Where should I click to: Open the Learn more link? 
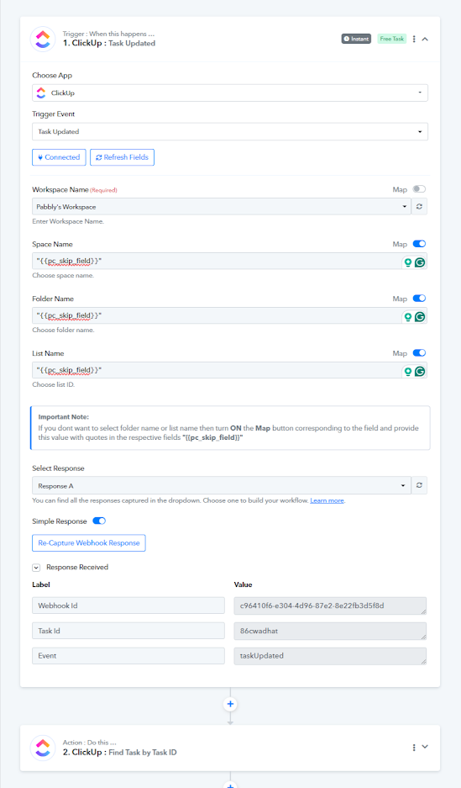tap(327, 500)
